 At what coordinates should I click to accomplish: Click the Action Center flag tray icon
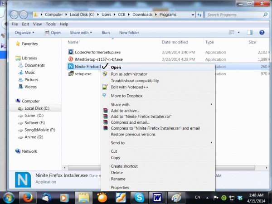(x=216, y=198)
